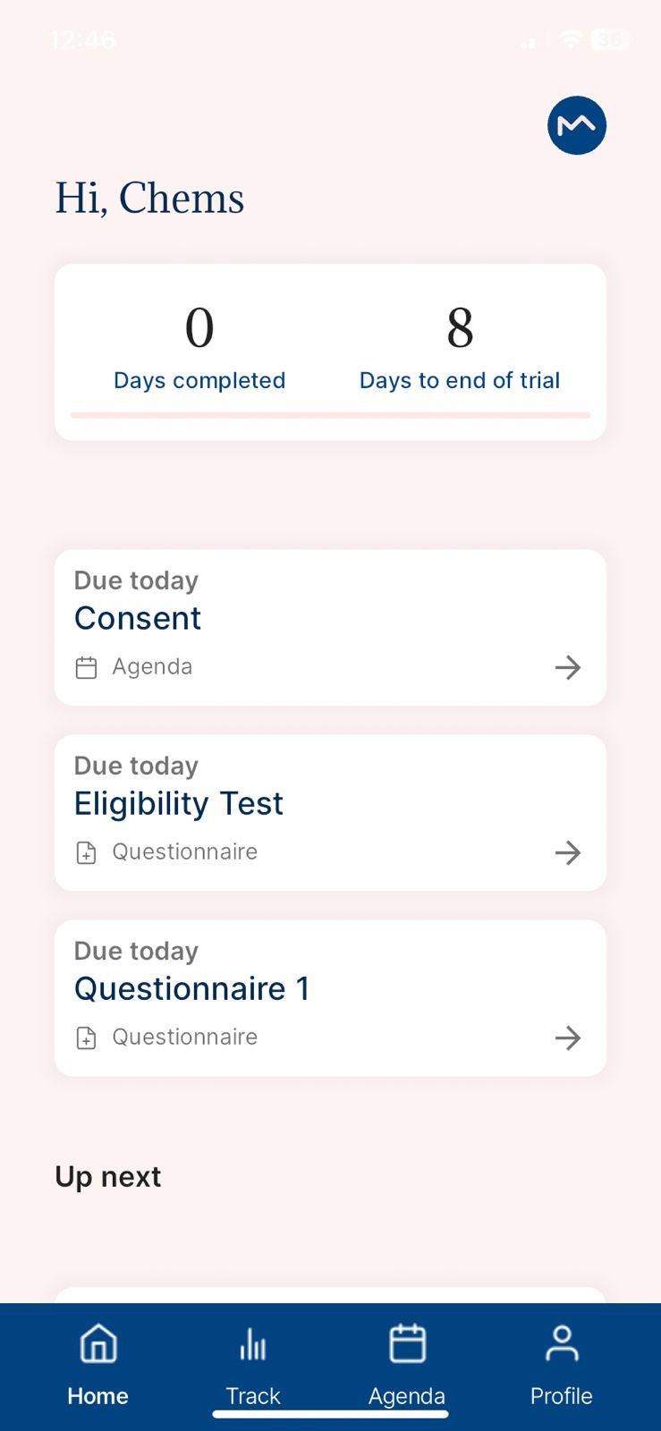Click the calendar icon beside Agenda label

[x=86, y=667]
